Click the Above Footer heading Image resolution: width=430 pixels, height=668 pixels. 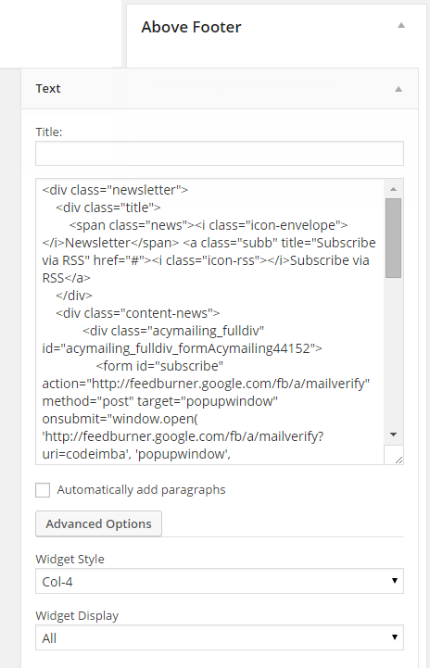[191, 27]
